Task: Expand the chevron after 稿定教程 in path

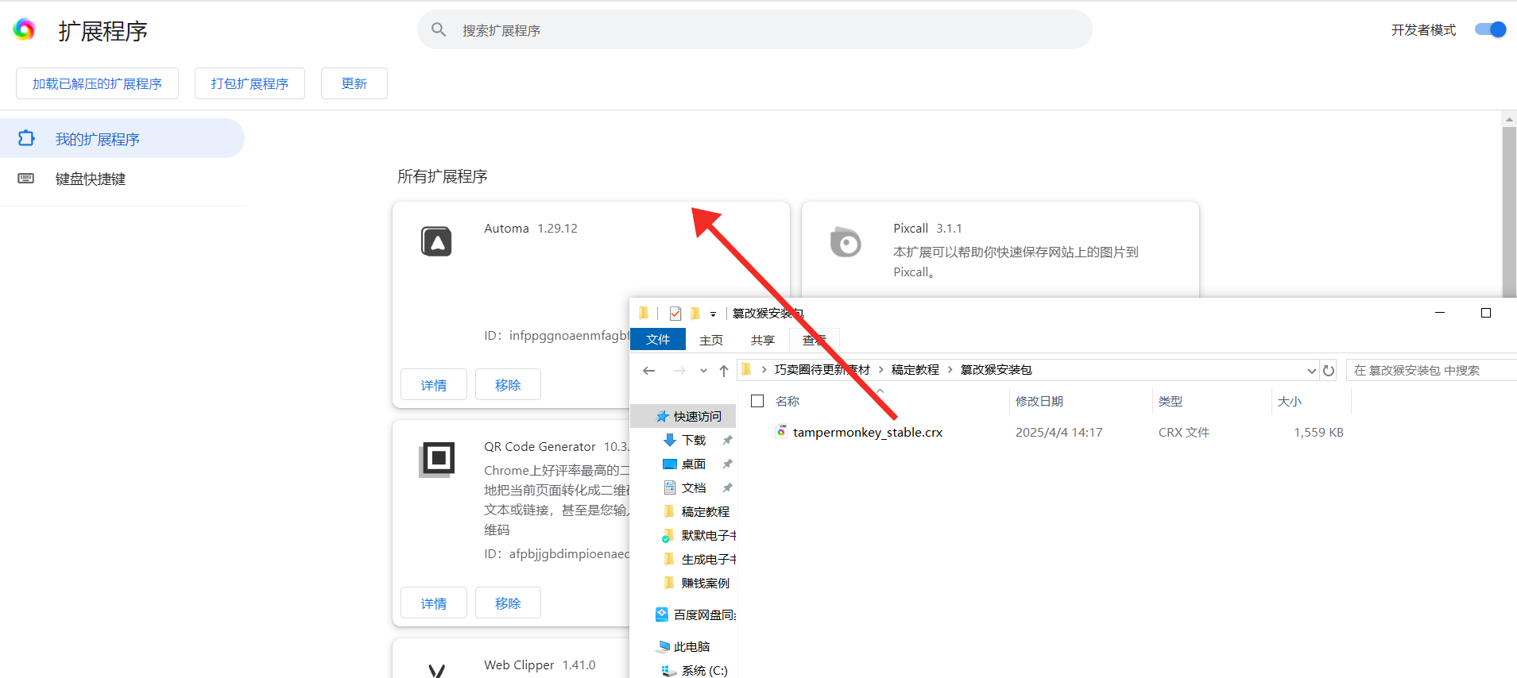Action: tap(950, 369)
